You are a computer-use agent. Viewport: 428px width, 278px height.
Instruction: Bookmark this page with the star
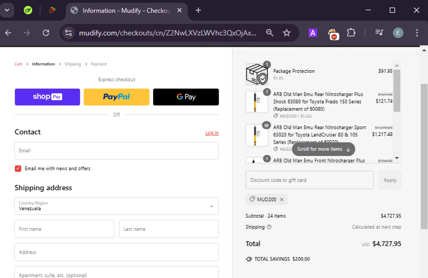pos(286,33)
